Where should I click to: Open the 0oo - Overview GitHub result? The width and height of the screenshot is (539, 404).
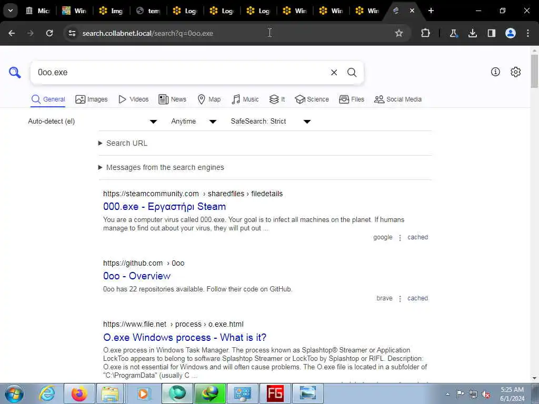(x=137, y=276)
